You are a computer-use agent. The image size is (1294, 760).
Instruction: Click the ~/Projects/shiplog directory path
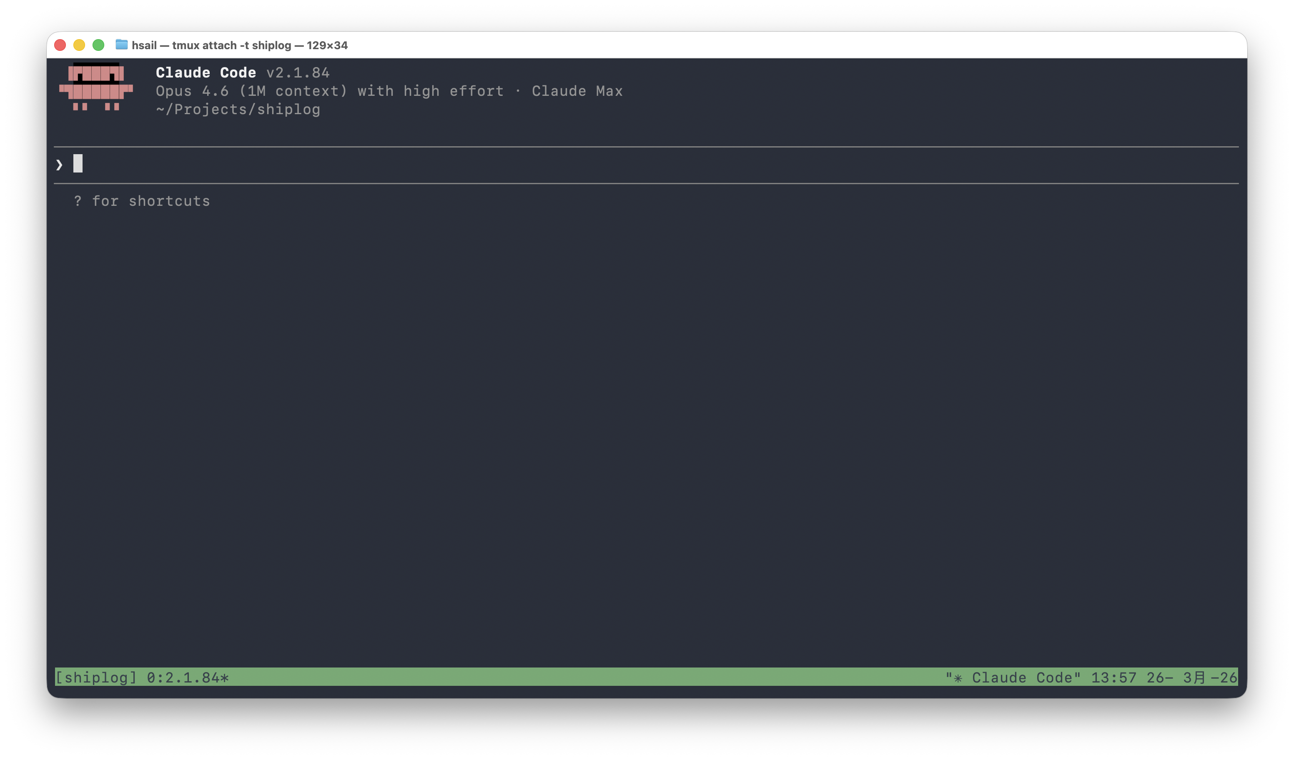point(238,110)
